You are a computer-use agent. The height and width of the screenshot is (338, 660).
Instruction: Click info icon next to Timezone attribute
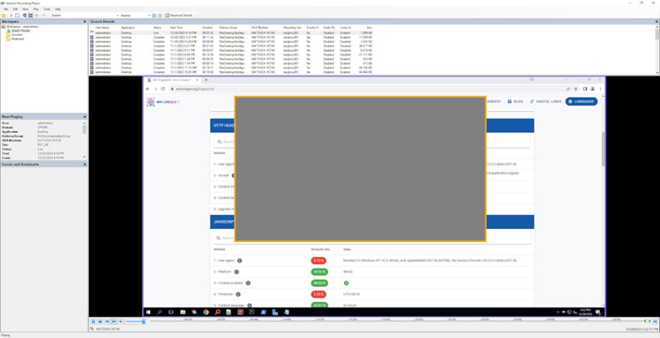(x=238, y=294)
